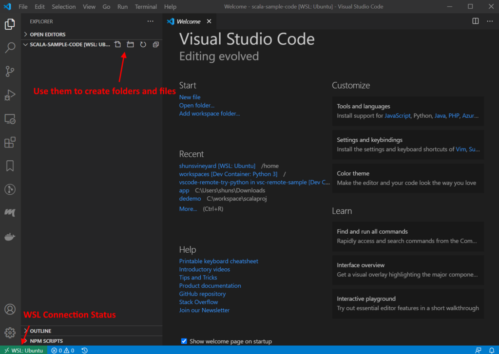Uncheck Show welcome page on startup
Image resolution: width=499 pixels, height=354 pixels.
(184, 341)
